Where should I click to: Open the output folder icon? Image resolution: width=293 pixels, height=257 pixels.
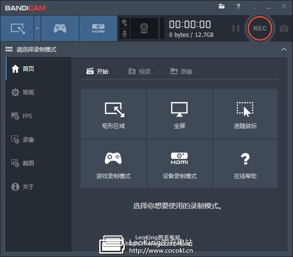(x=222, y=6)
